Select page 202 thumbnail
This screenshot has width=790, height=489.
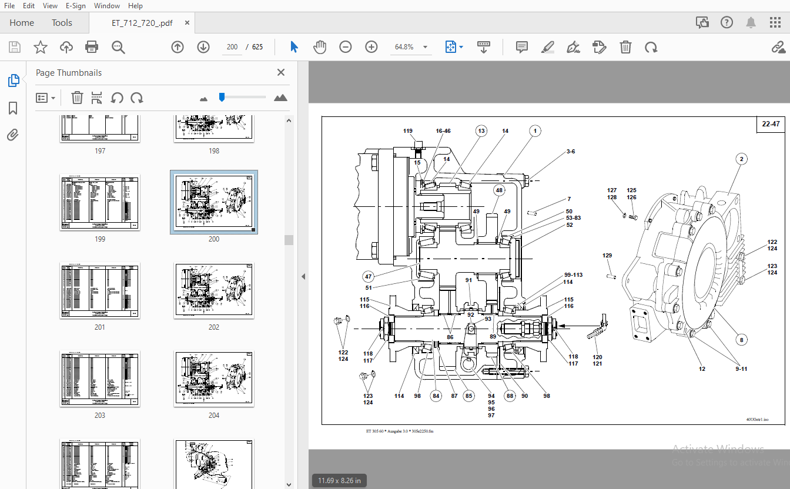214,290
